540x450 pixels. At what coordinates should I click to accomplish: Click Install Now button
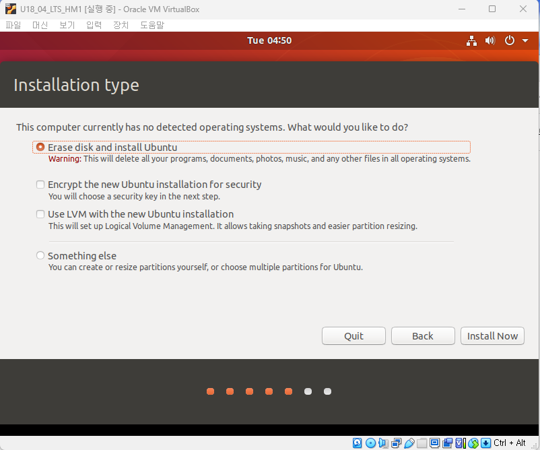492,336
